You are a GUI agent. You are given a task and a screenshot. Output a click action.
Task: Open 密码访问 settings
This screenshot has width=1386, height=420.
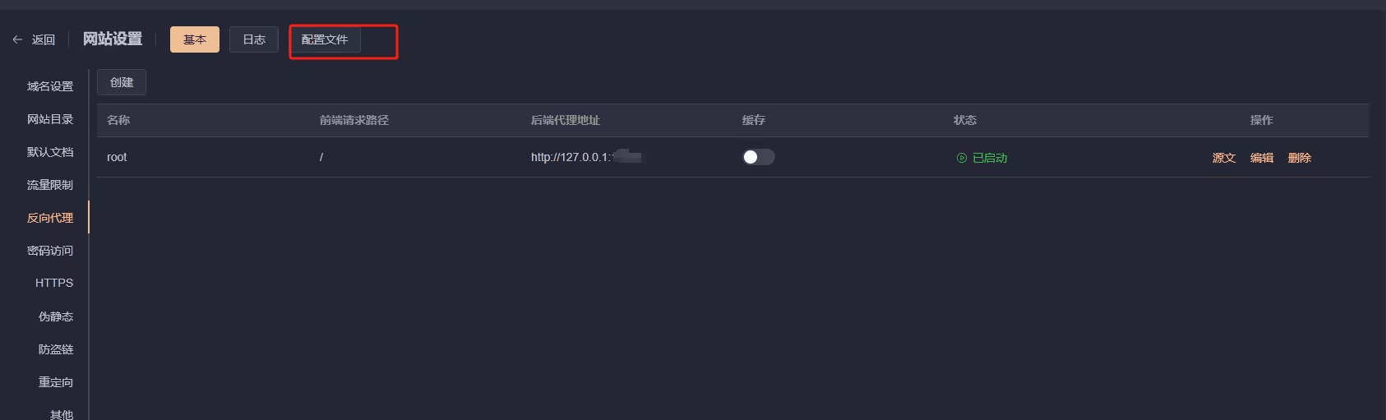[x=50, y=251]
